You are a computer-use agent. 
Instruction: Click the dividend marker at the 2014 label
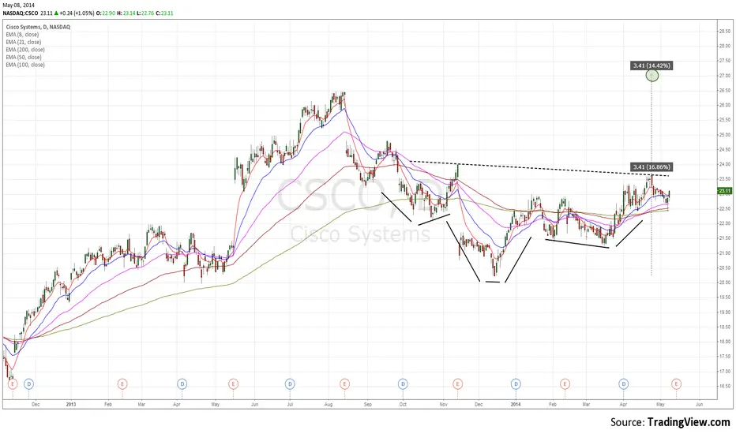pyautogui.click(x=516, y=383)
